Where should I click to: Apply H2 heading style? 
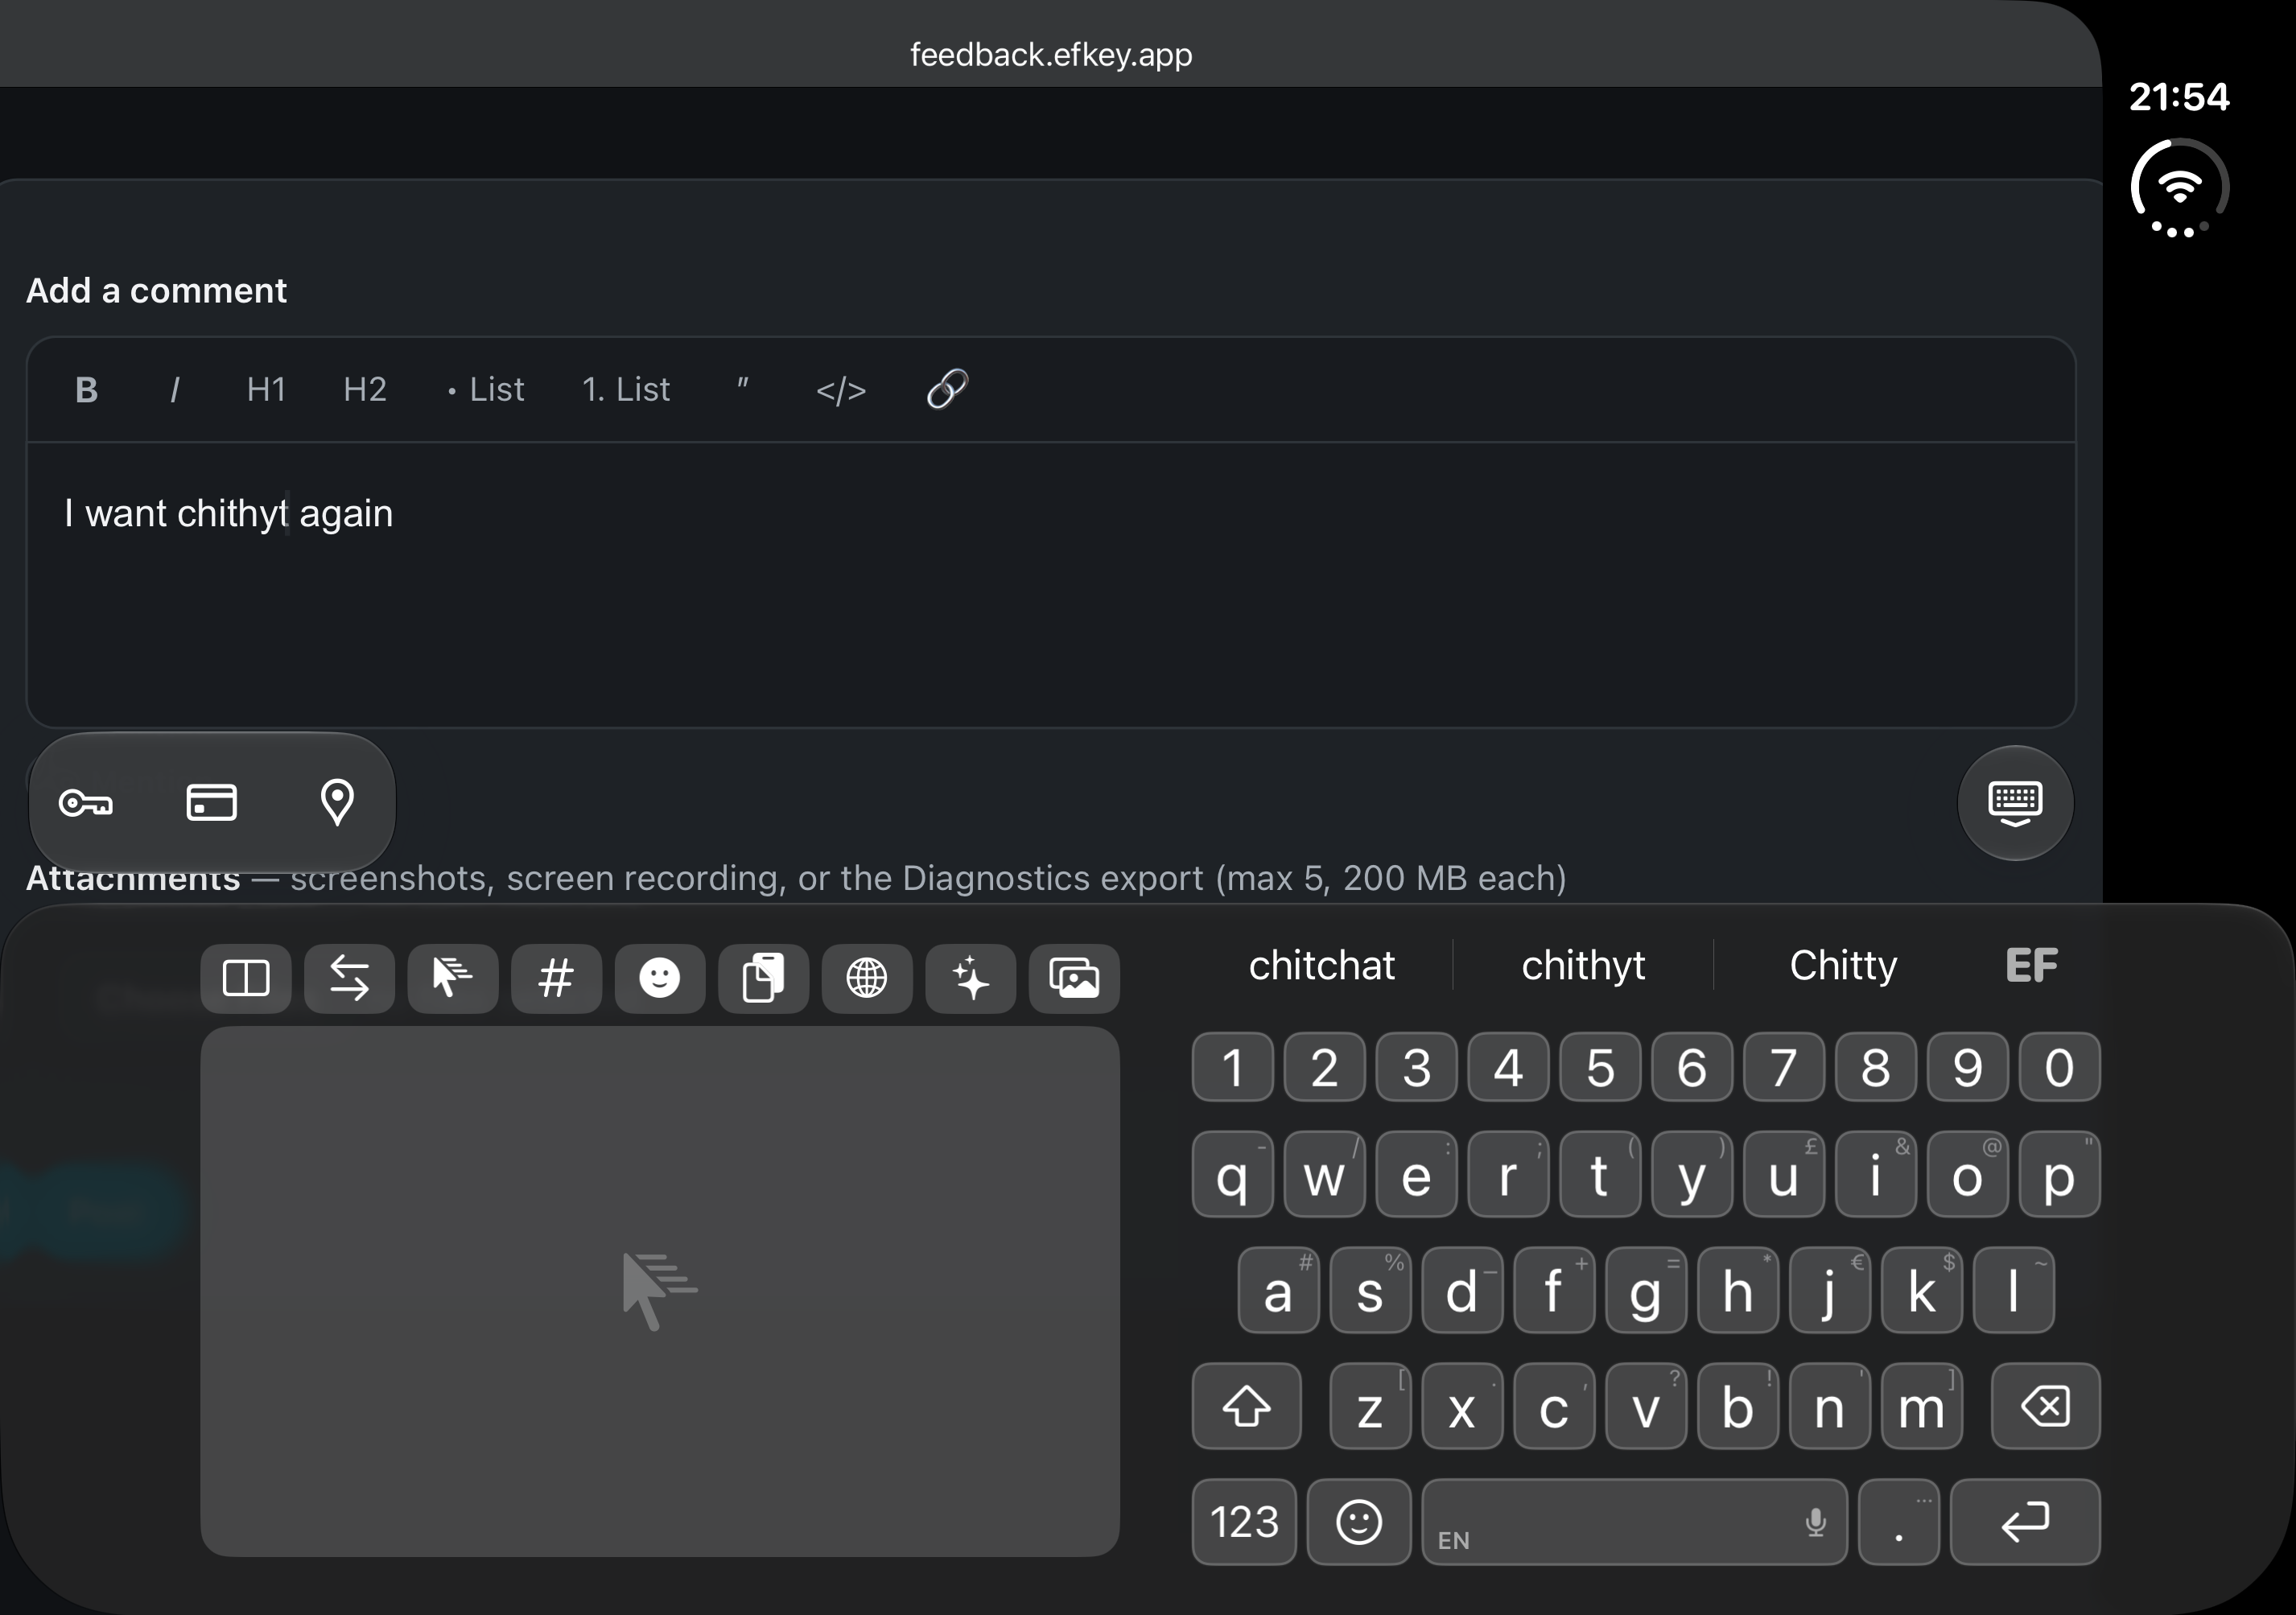tap(364, 389)
